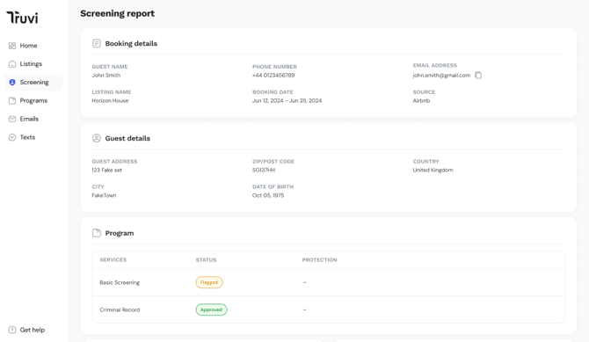
Task: Click the SERVICES column header
Action: (113, 259)
